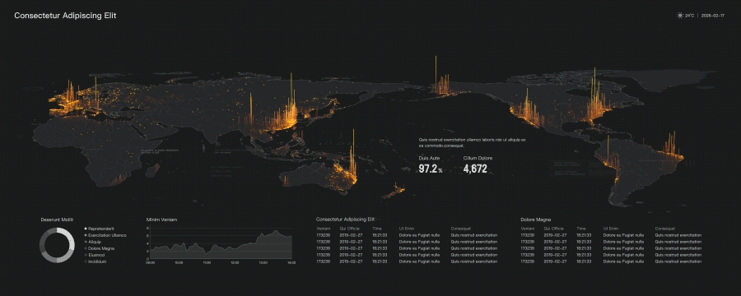Click the Quis nostrud exercitation description paragraph
741x296 pixels.
[x=472, y=143]
